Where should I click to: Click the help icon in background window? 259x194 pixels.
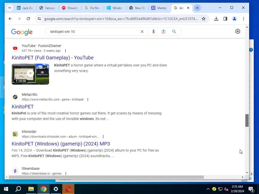[251, 50]
